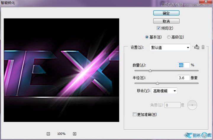Click the save settings preset icon
The image size is (213, 140).
pyautogui.click(x=197, y=47)
